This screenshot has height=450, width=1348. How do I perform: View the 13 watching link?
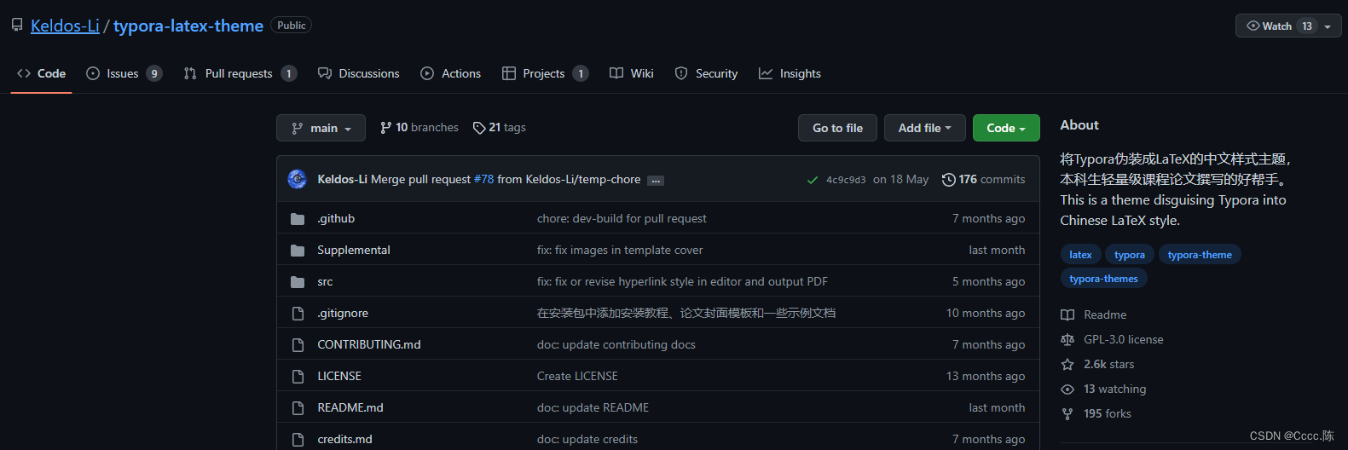pyautogui.click(x=1103, y=389)
